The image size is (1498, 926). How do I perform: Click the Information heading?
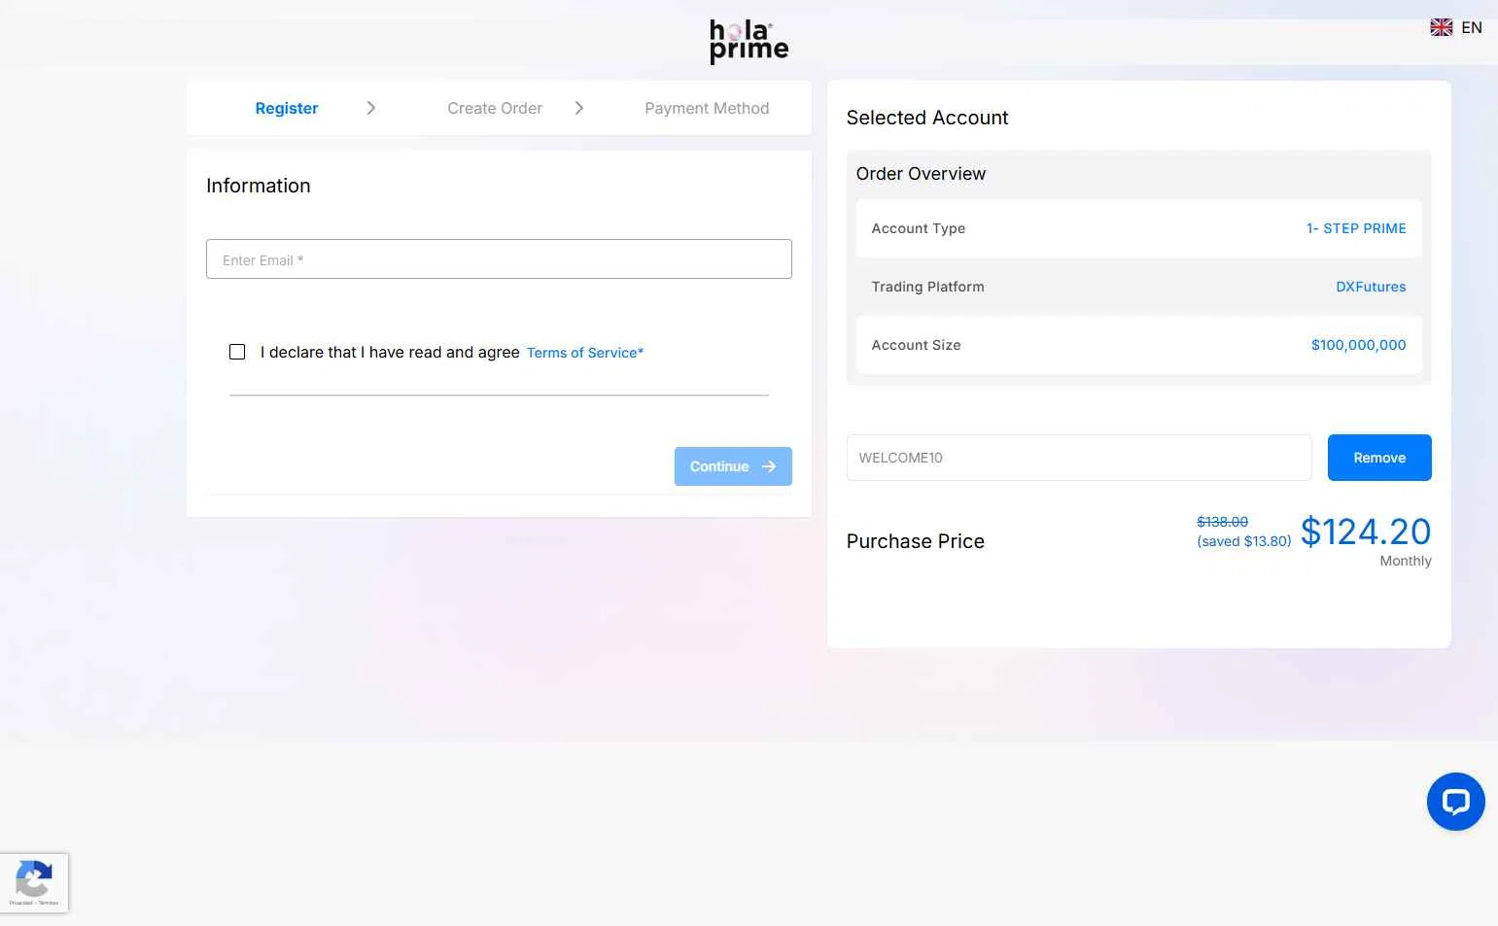pos(259,186)
